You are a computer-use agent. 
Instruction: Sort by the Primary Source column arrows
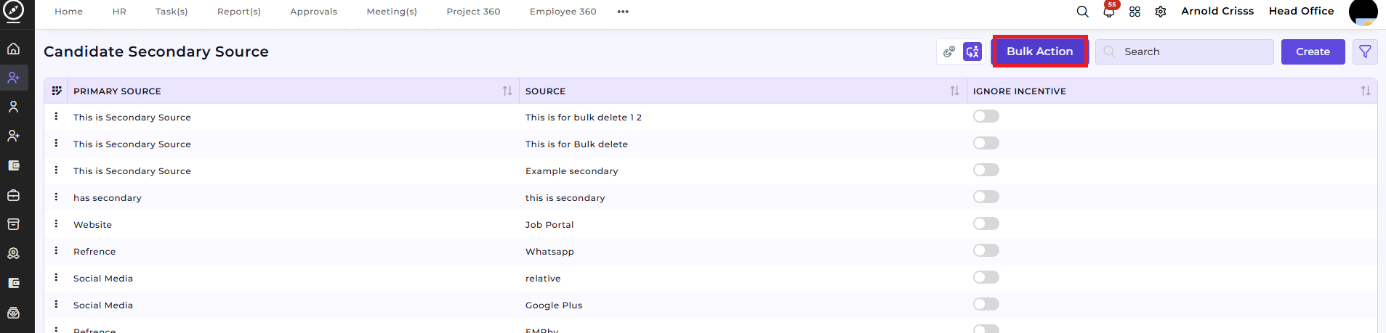point(507,91)
